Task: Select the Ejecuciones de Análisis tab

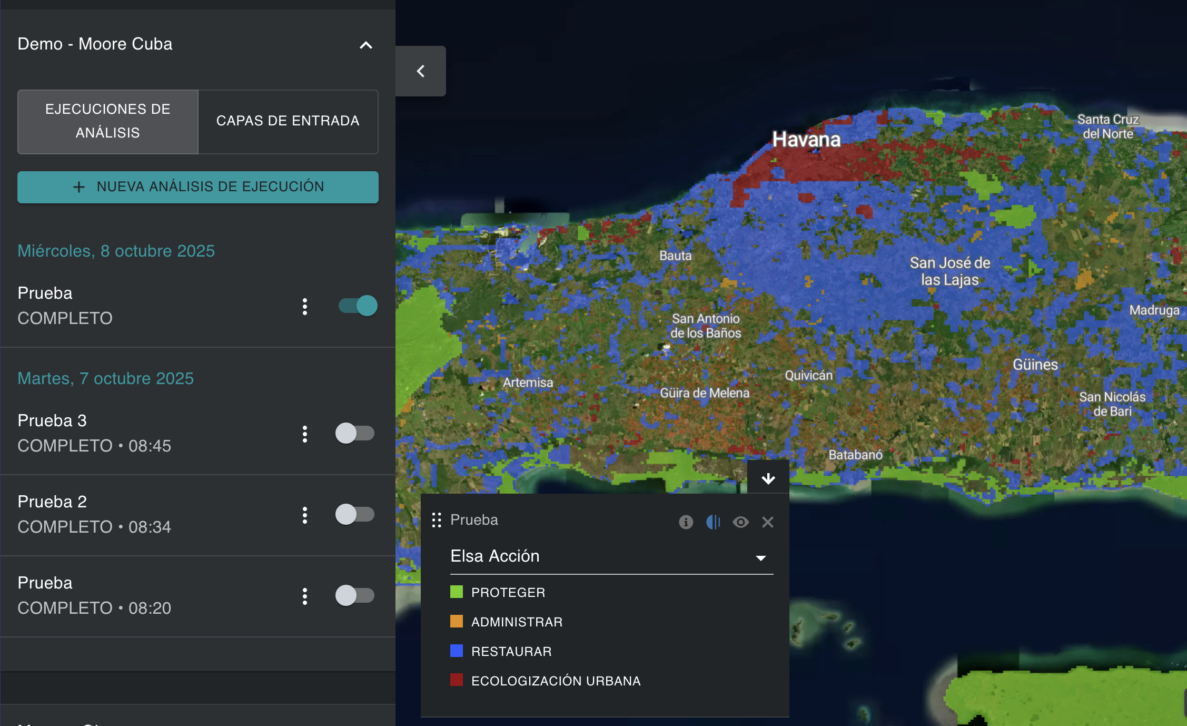Action: [108, 121]
